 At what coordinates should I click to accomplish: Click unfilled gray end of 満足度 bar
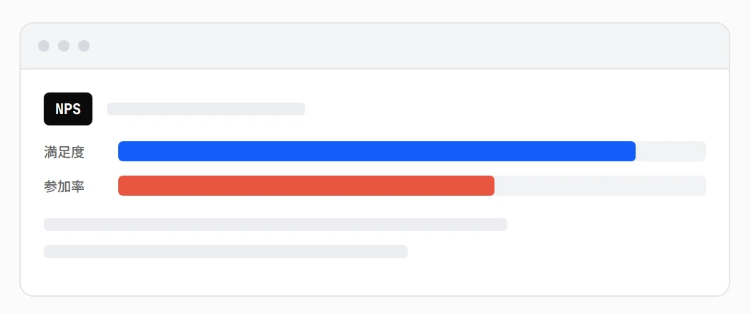click(671, 151)
